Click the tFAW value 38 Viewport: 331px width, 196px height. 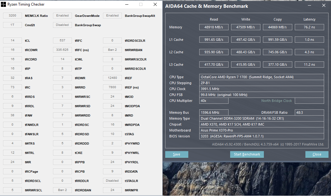click(12, 115)
